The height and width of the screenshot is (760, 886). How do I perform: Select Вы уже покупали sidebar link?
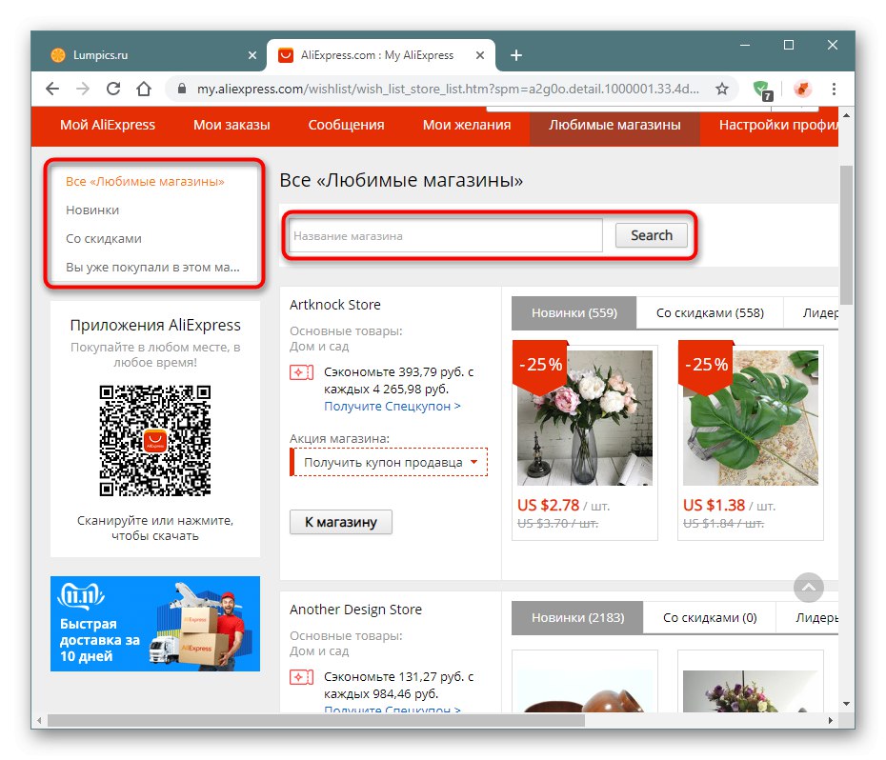152,268
